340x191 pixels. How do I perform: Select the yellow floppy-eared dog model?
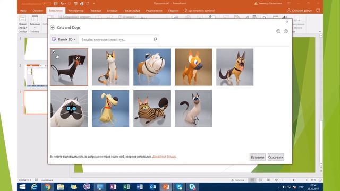click(110, 108)
